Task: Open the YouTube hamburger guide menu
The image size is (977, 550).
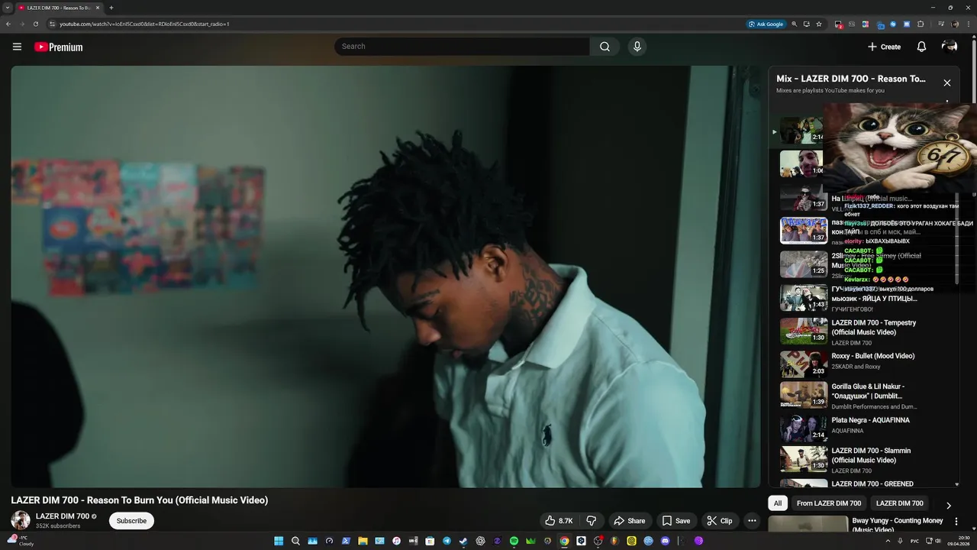Action: click(17, 47)
